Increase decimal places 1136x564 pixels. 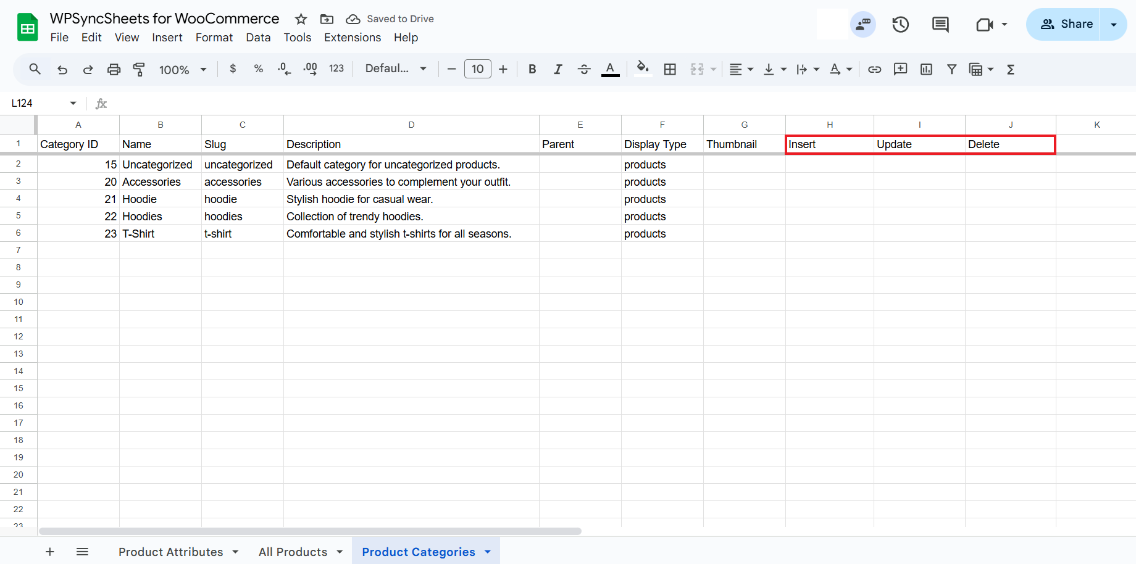[310, 69]
